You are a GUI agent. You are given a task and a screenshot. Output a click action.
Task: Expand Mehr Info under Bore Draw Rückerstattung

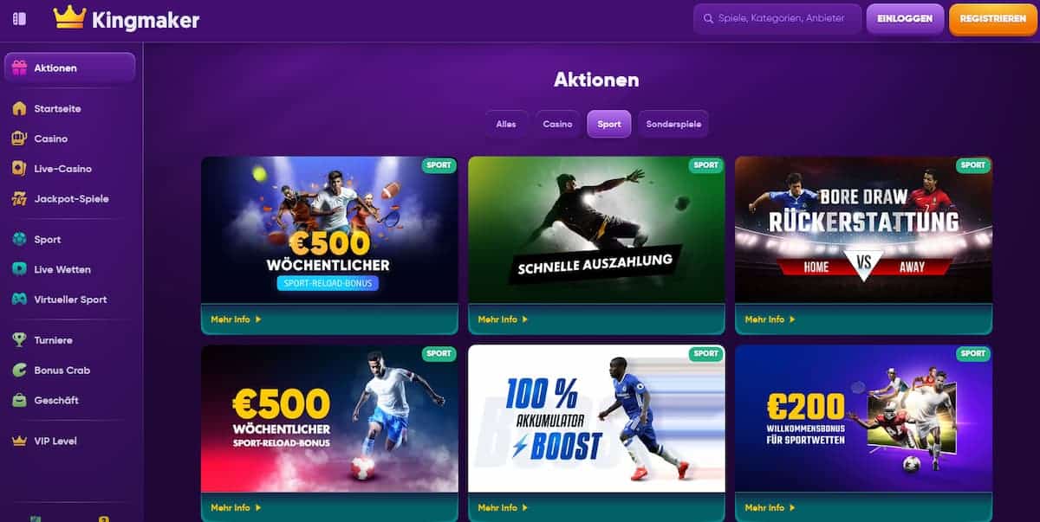[x=770, y=319]
